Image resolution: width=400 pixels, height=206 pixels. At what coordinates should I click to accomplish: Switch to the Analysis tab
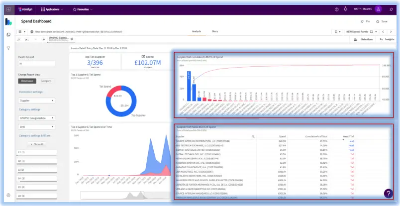[x=197, y=32]
